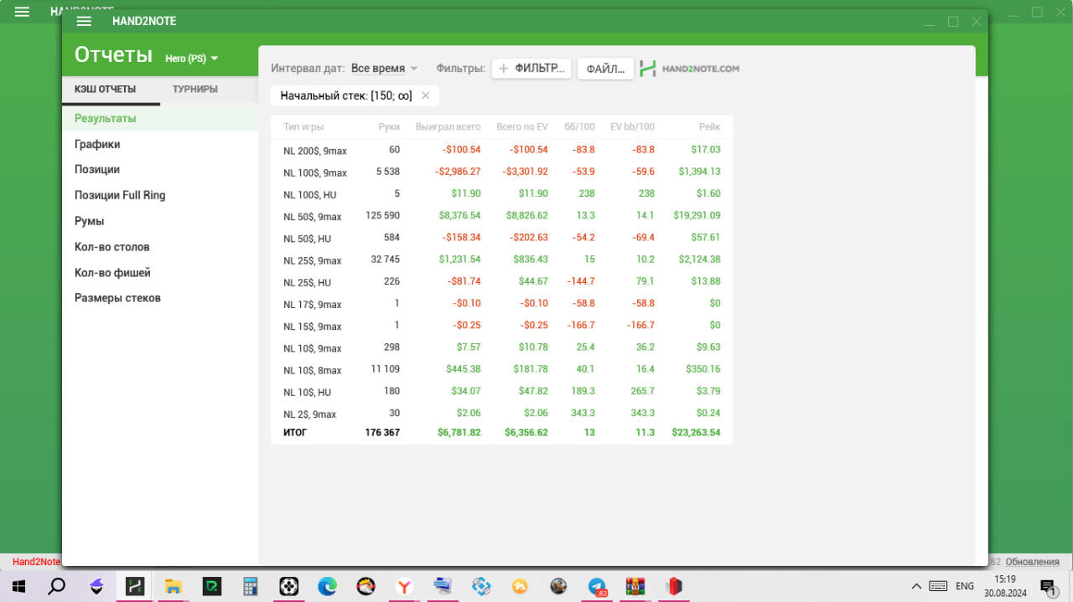Screen dimensions: 1073x602
Task: Open WinRAR from the taskbar
Action: click(635, 586)
